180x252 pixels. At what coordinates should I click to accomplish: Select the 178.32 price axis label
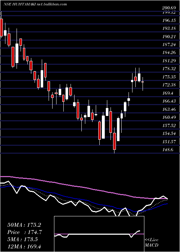[170, 69]
